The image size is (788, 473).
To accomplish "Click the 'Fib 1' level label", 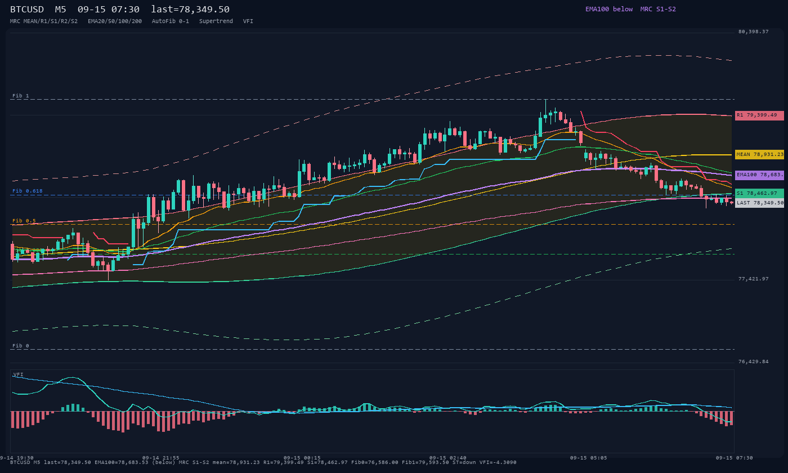I will 21,96.
